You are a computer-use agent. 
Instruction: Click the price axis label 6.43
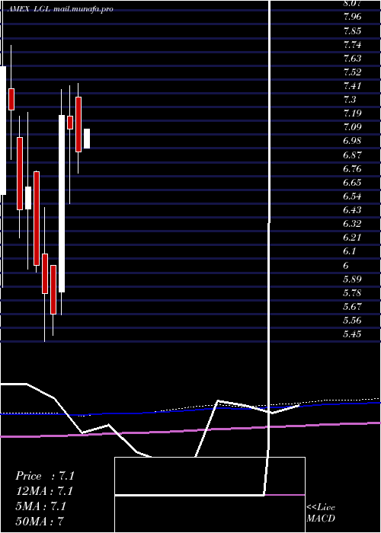[352, 209]
